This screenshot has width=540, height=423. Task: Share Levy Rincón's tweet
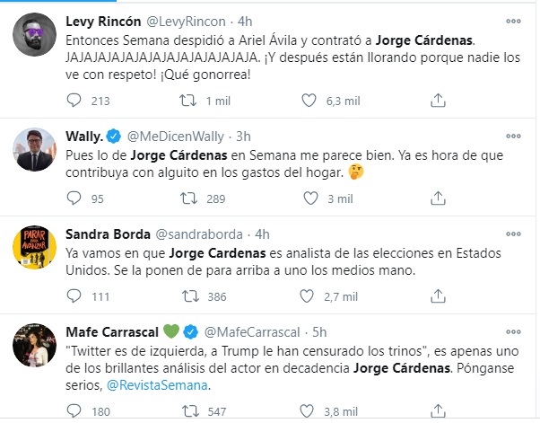(438, 101)
